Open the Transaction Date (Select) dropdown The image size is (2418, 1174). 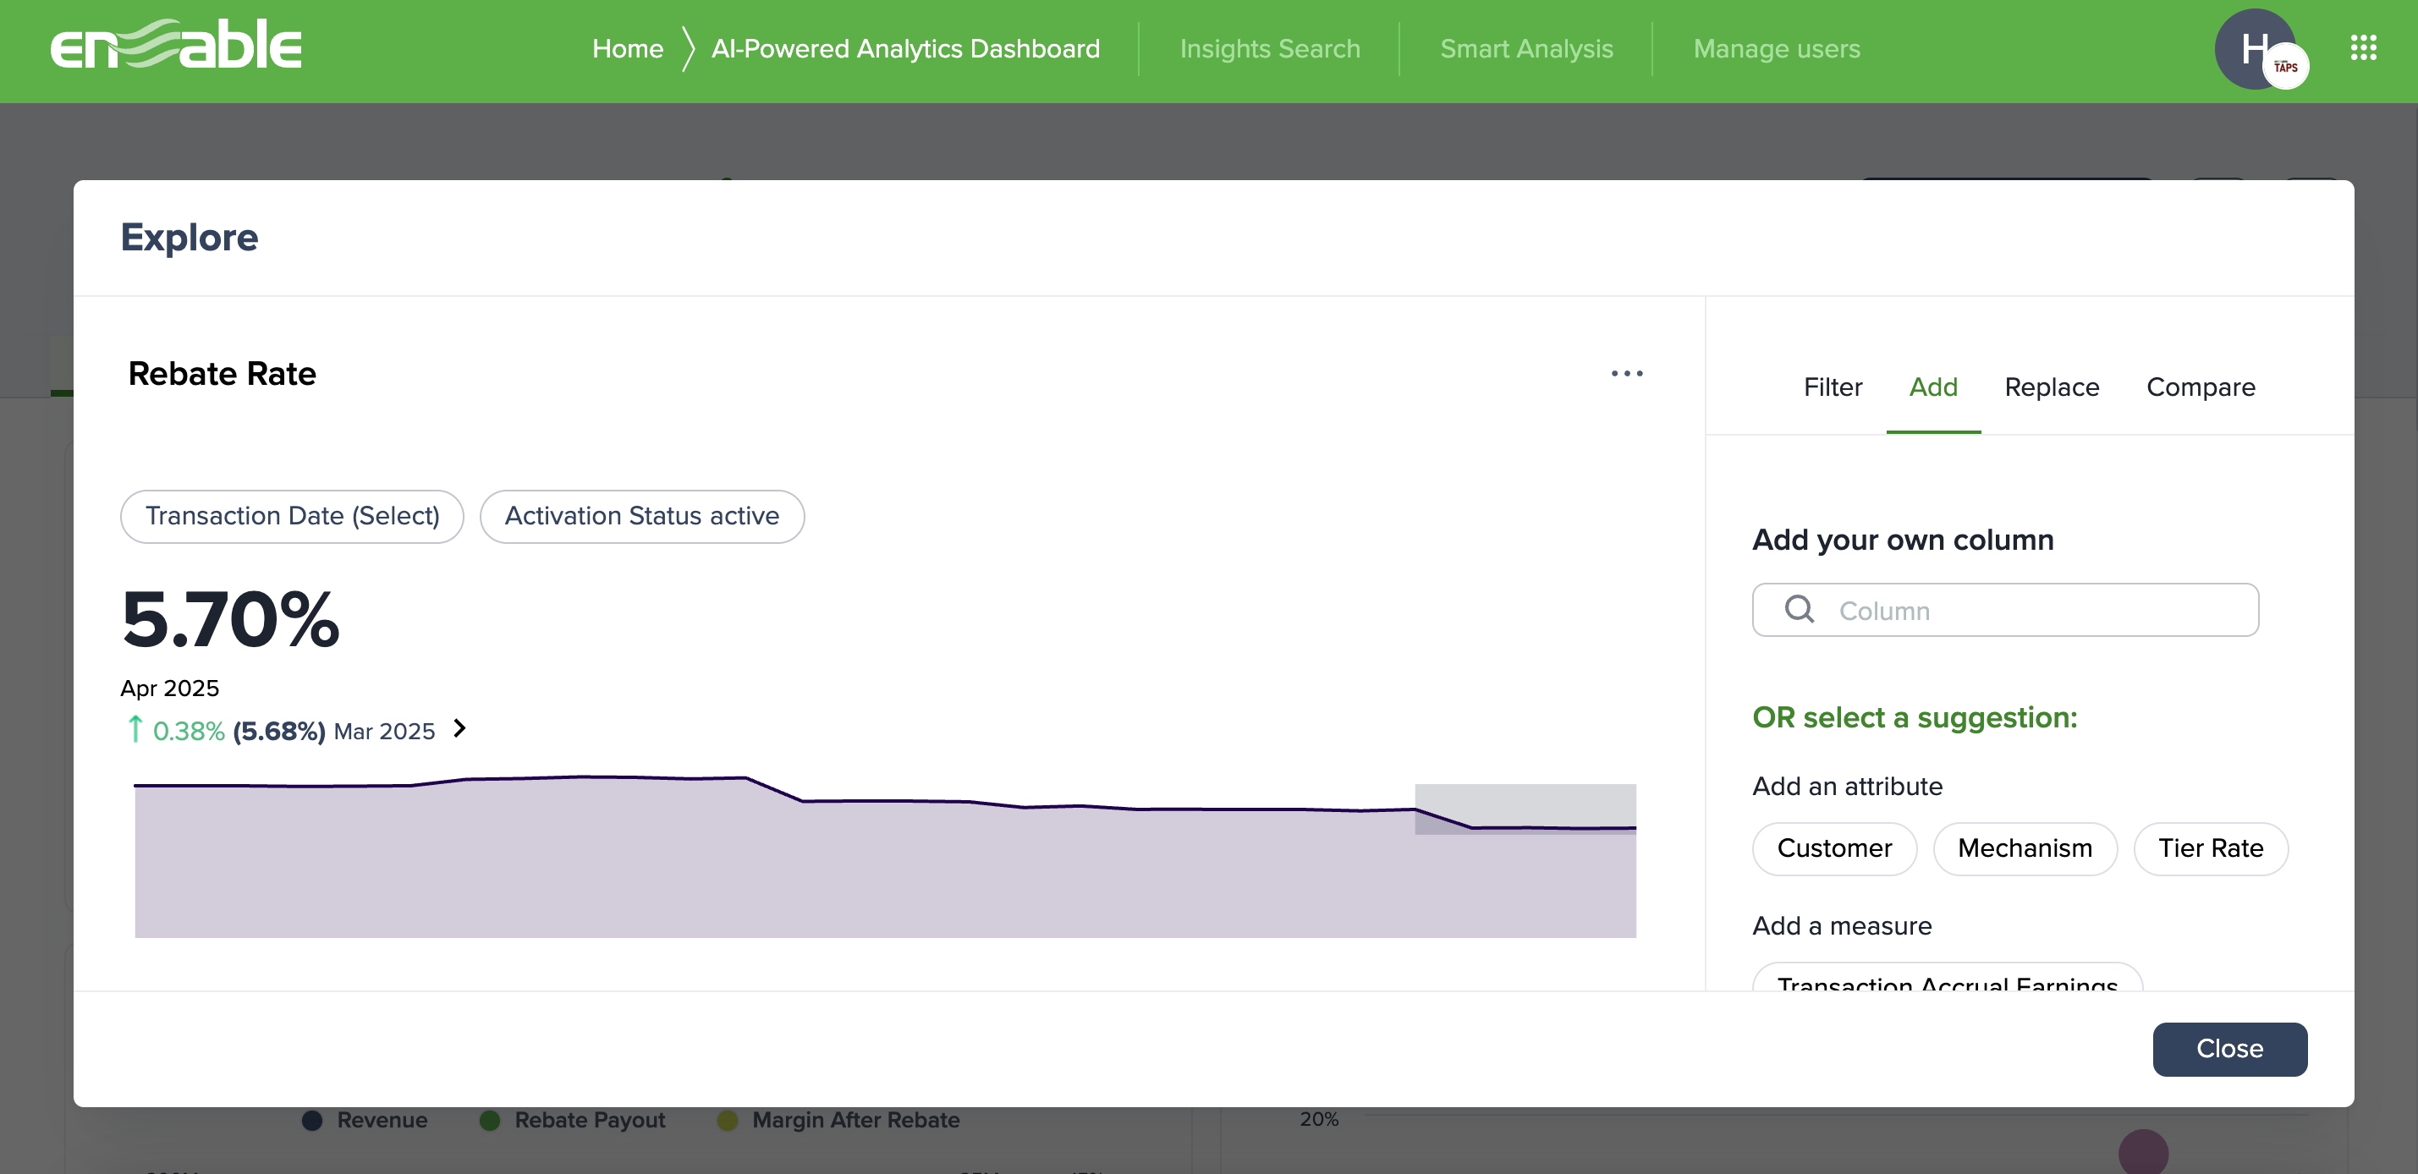(x=291, y=515)
